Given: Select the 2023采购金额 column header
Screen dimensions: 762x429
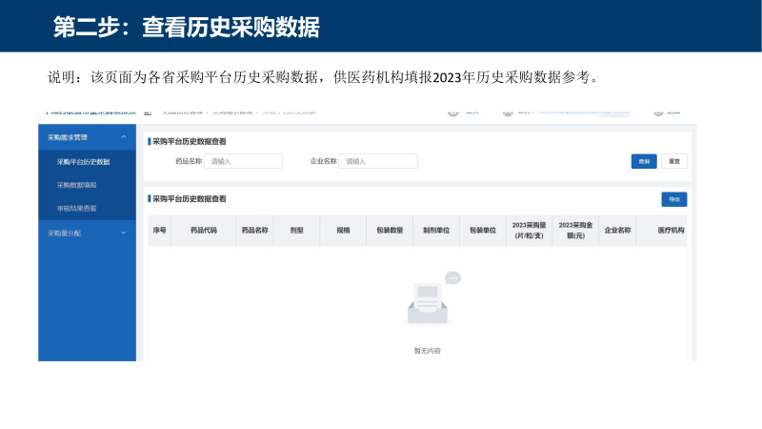Looking at the screenshot, I should pyautogui.click(x=575, y=230).
